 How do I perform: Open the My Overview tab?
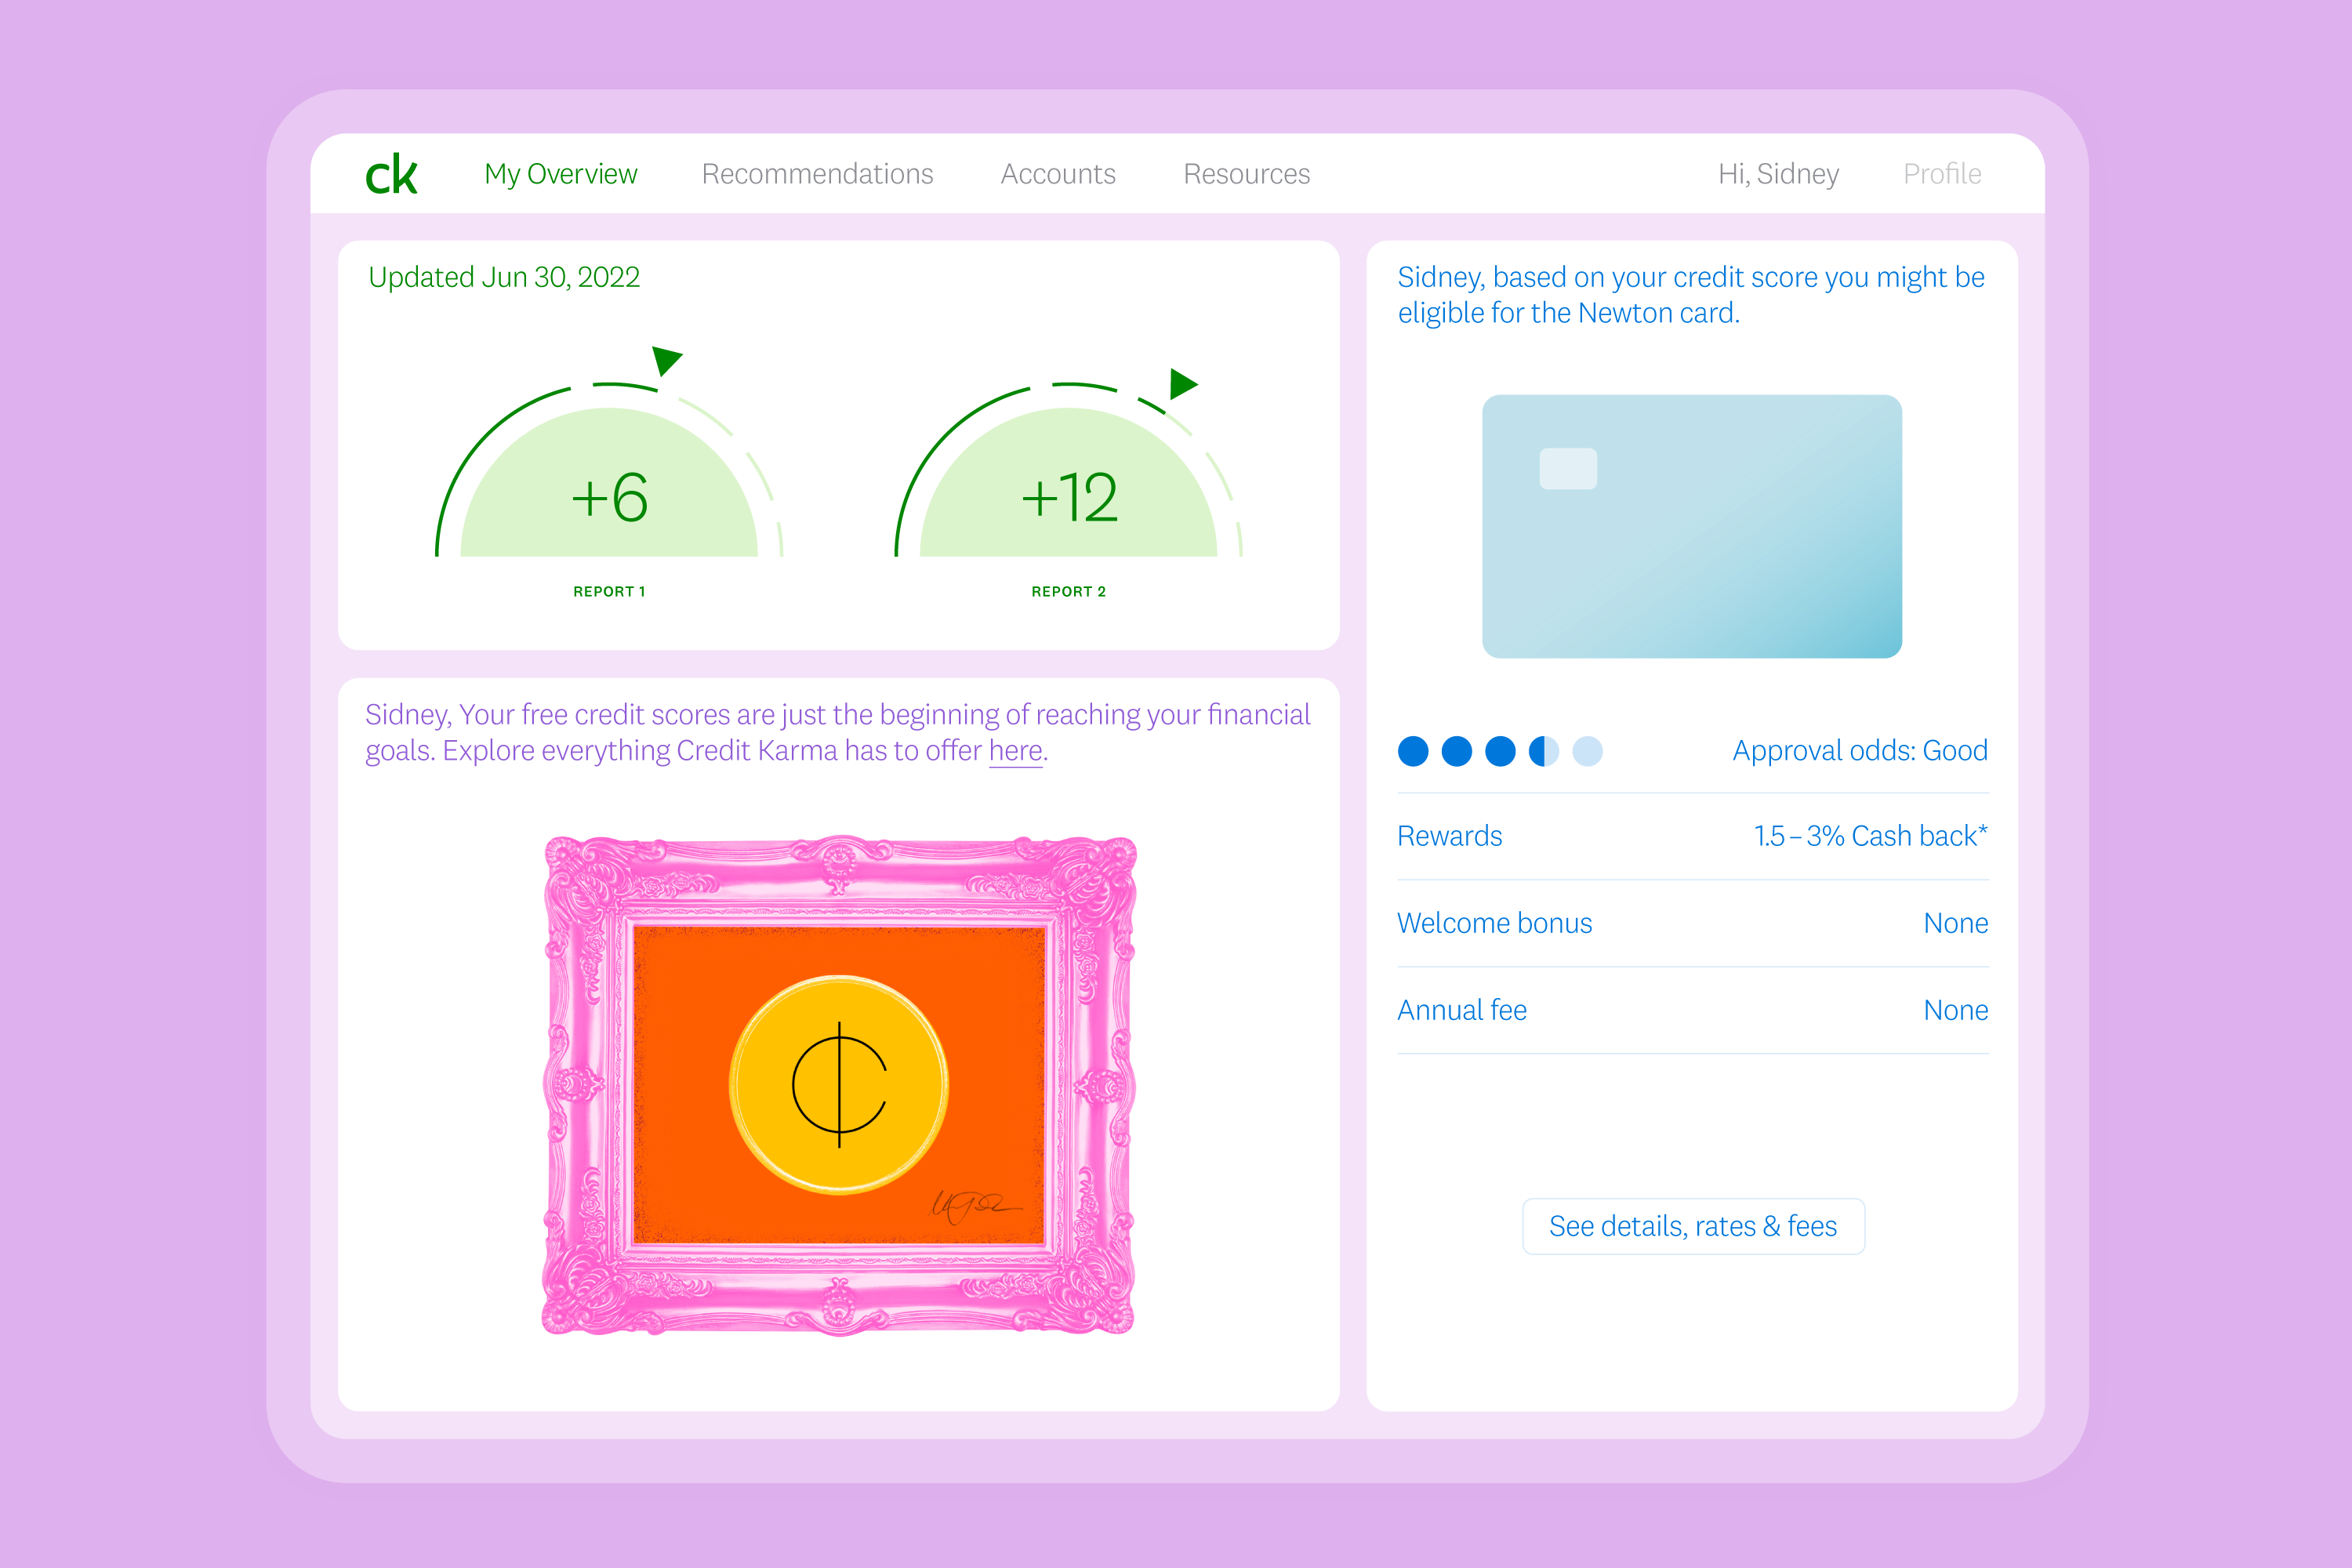pos(560,174)
